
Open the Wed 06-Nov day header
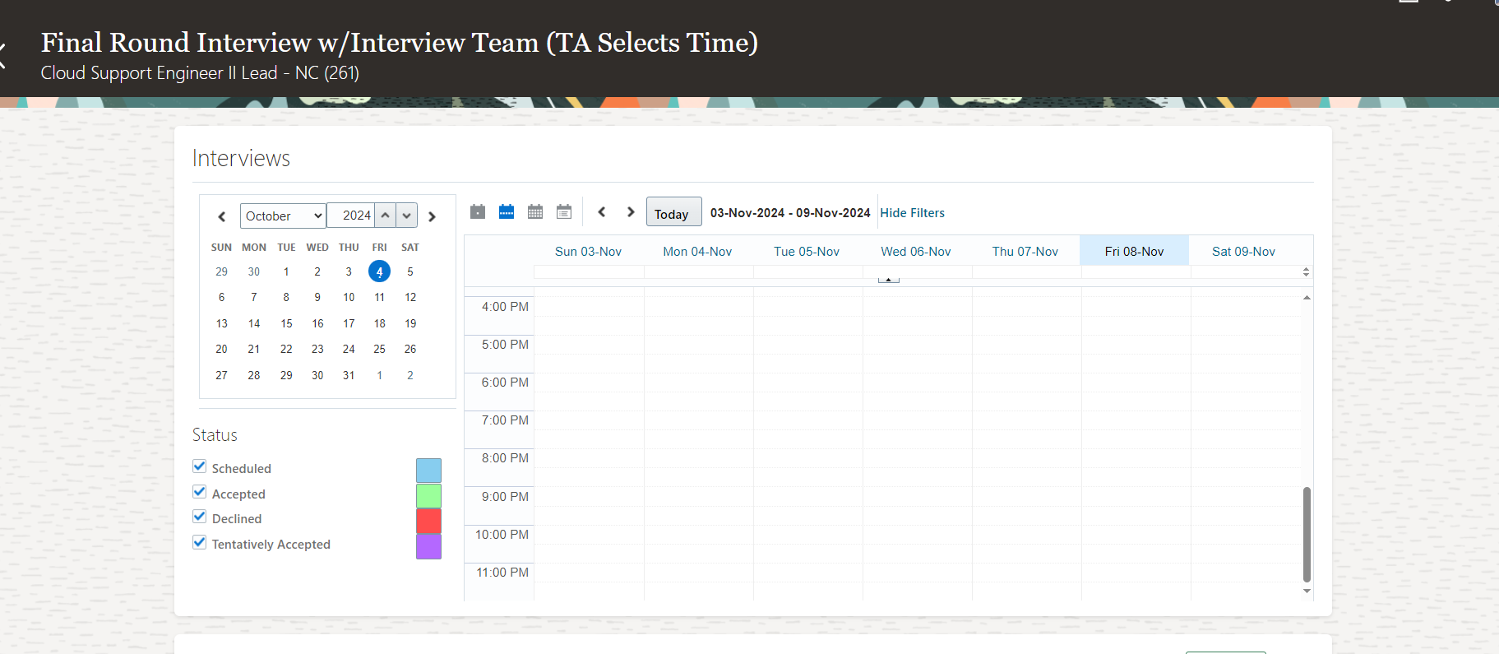917,252
